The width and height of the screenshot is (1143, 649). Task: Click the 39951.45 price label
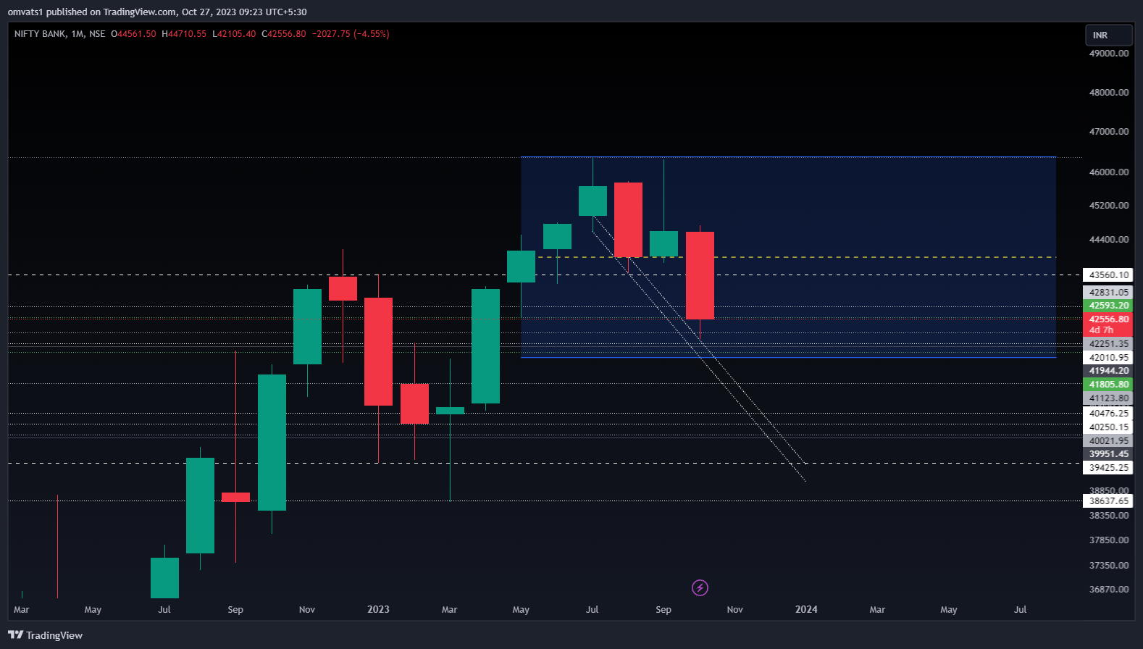(1108, 454)
